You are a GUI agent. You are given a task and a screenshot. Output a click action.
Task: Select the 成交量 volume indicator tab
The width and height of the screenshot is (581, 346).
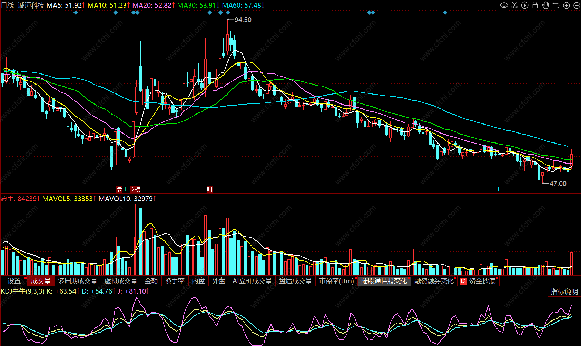tap(41, 281)
